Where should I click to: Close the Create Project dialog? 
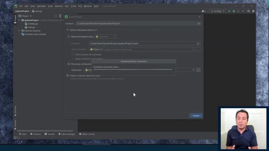(x=199, y=17)
